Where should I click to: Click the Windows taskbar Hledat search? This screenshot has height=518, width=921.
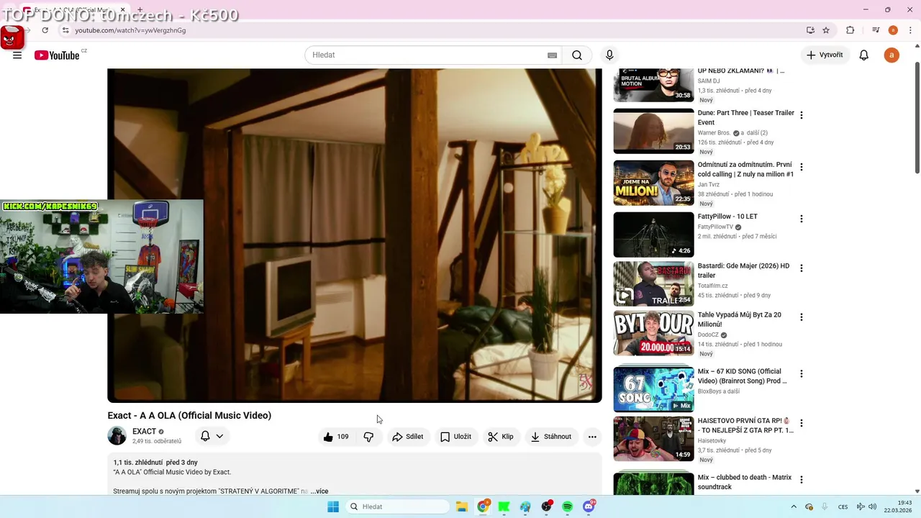(396, 506)
